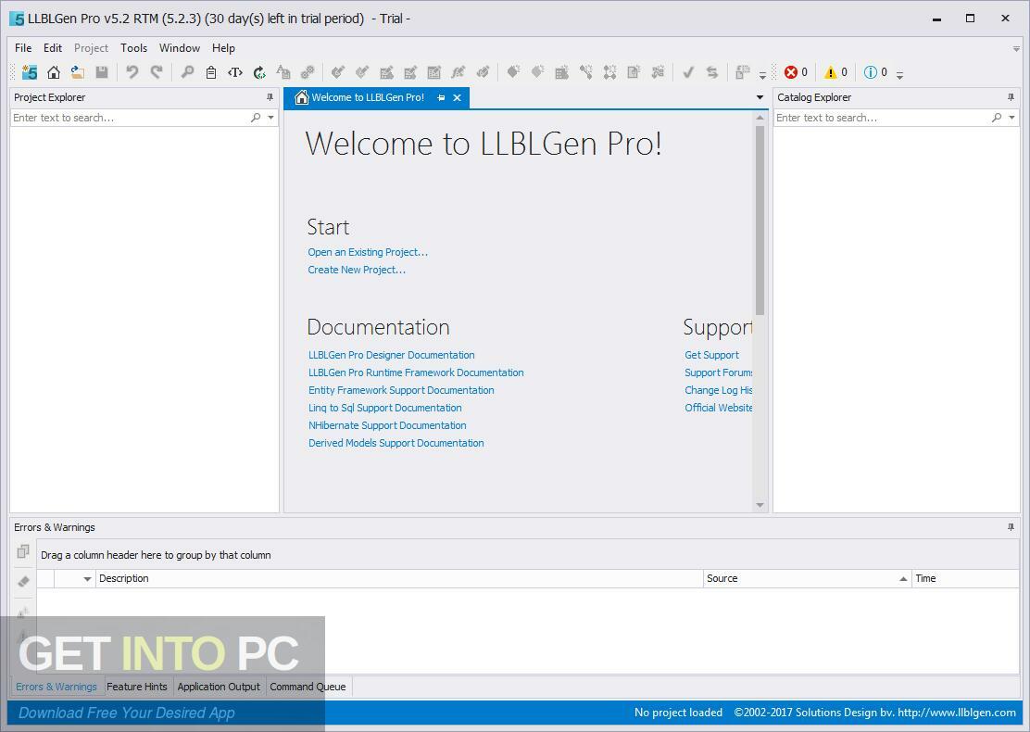Click the Official Website link

click(x=719, y=408)
